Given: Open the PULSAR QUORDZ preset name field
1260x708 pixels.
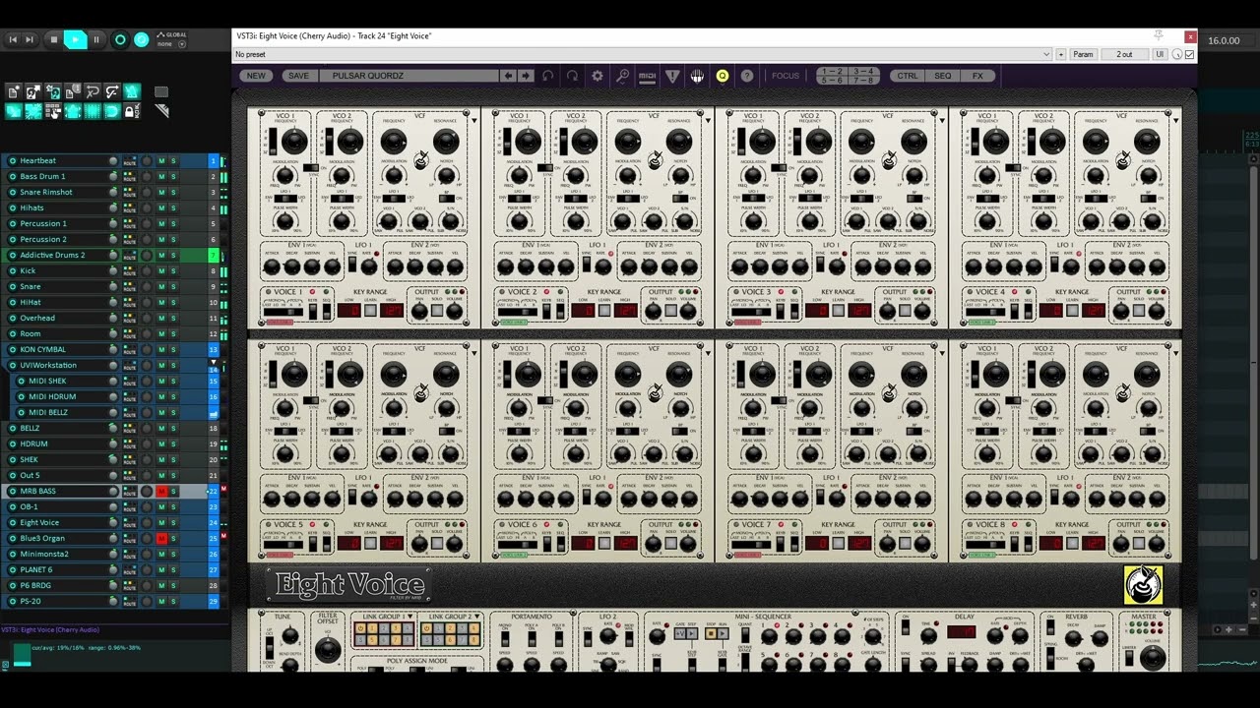Looking at the screenshot, I should pyautogui.click(x=409, y=76).
